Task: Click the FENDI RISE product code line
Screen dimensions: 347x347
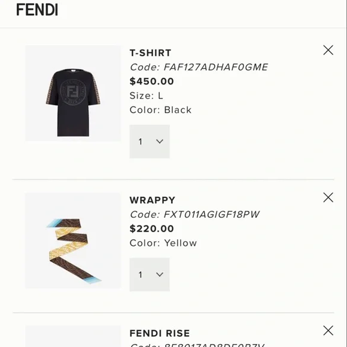Action: tap(197, 345)
